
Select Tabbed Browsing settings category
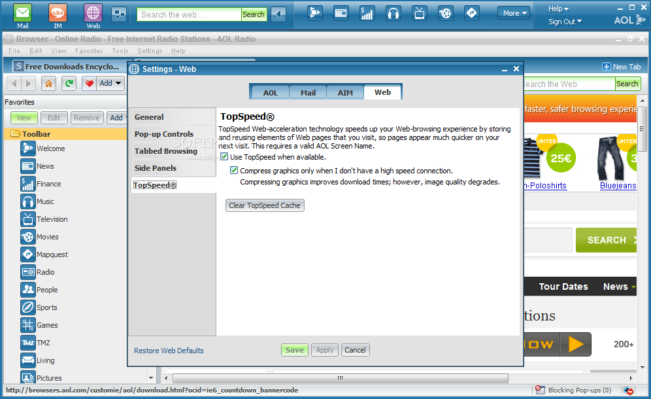[x=173, y=151]
